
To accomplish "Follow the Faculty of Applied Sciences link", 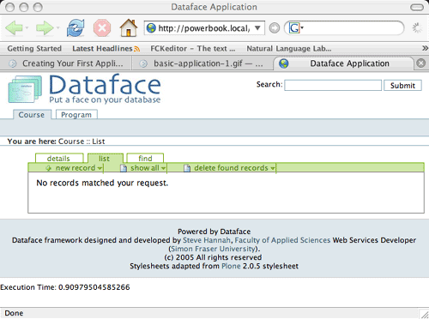I will pos(282,240).
